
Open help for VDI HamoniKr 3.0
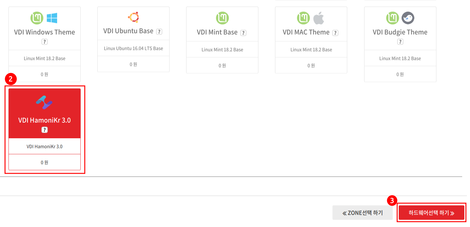(x=45, y=130)
